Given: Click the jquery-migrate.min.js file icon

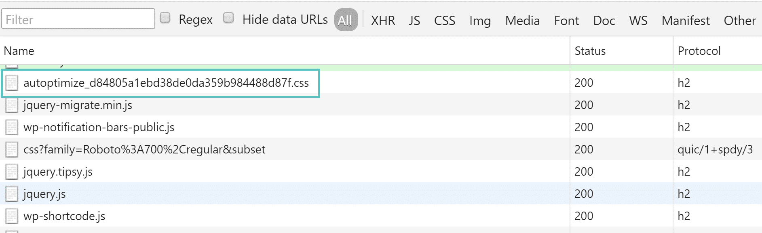Looking at the screenshot, I should [12, 105].
